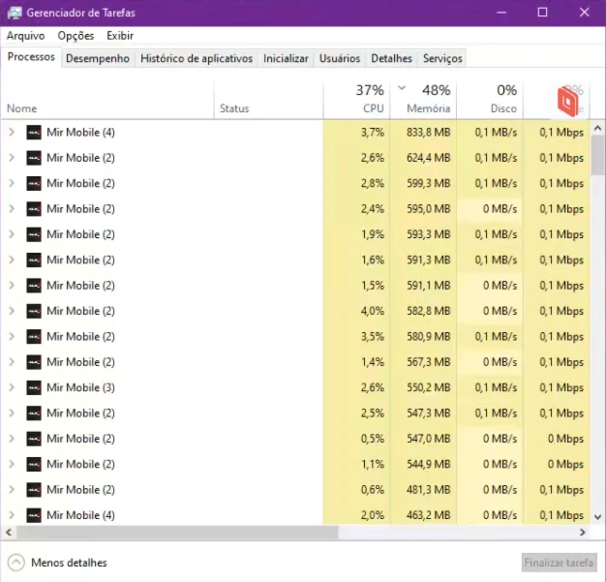Screen dimensions: 606x582
Task: Open the Detalhes tab
Action: click(x=391, y=58)
